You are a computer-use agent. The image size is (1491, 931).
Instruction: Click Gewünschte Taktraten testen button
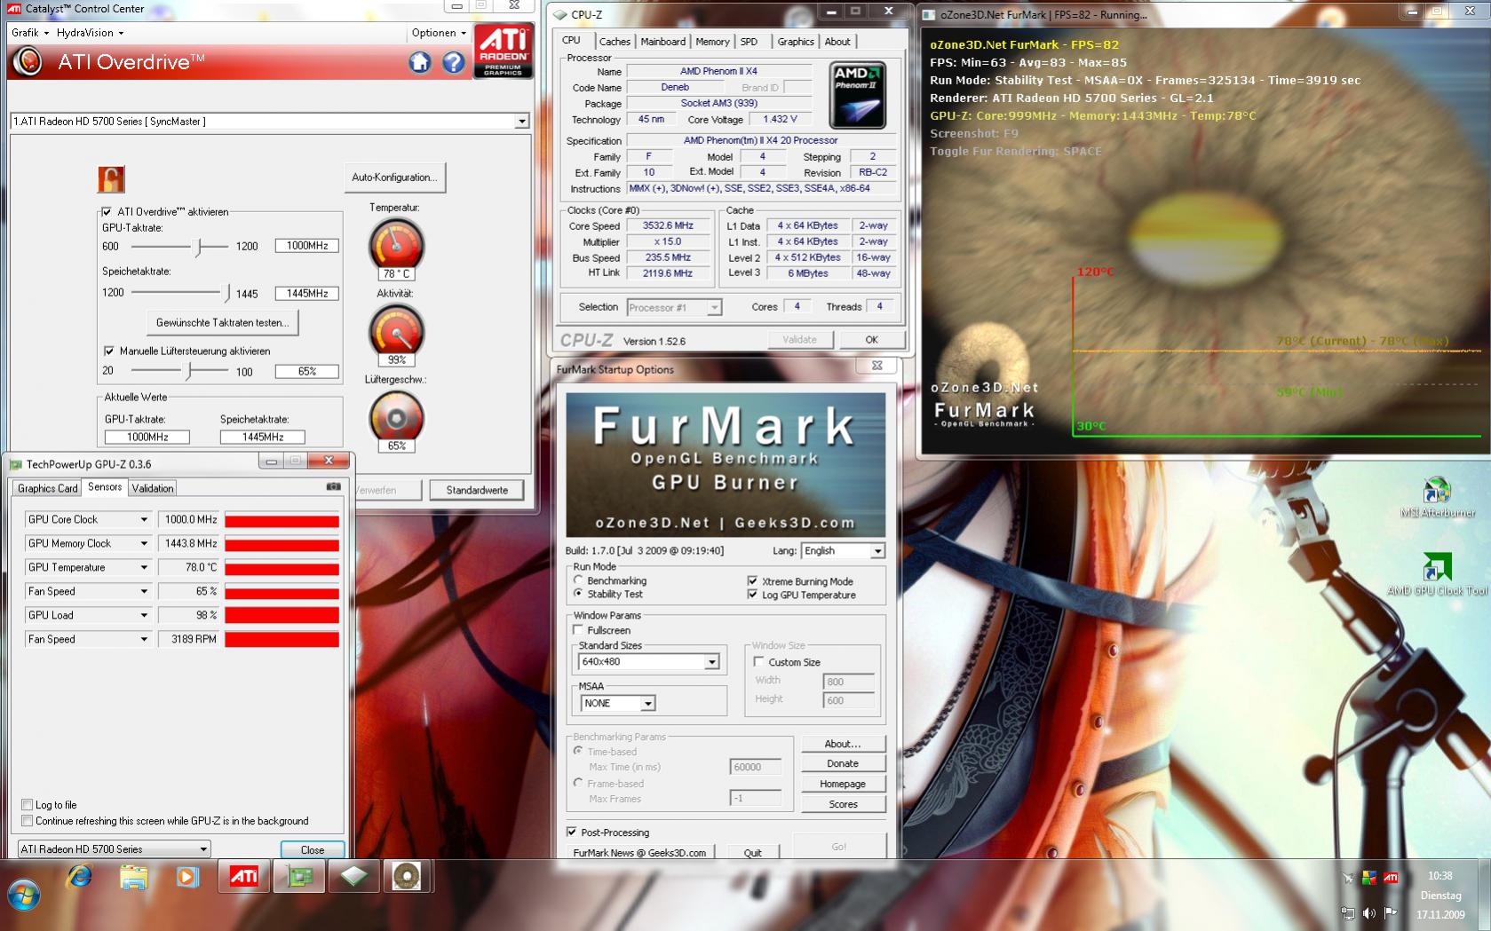click(223, 323)
